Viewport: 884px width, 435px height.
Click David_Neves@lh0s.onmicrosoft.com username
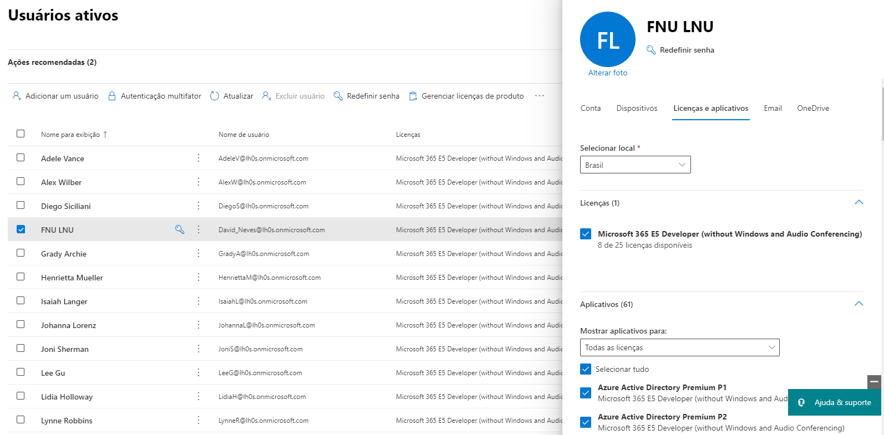tap(272, 230)
